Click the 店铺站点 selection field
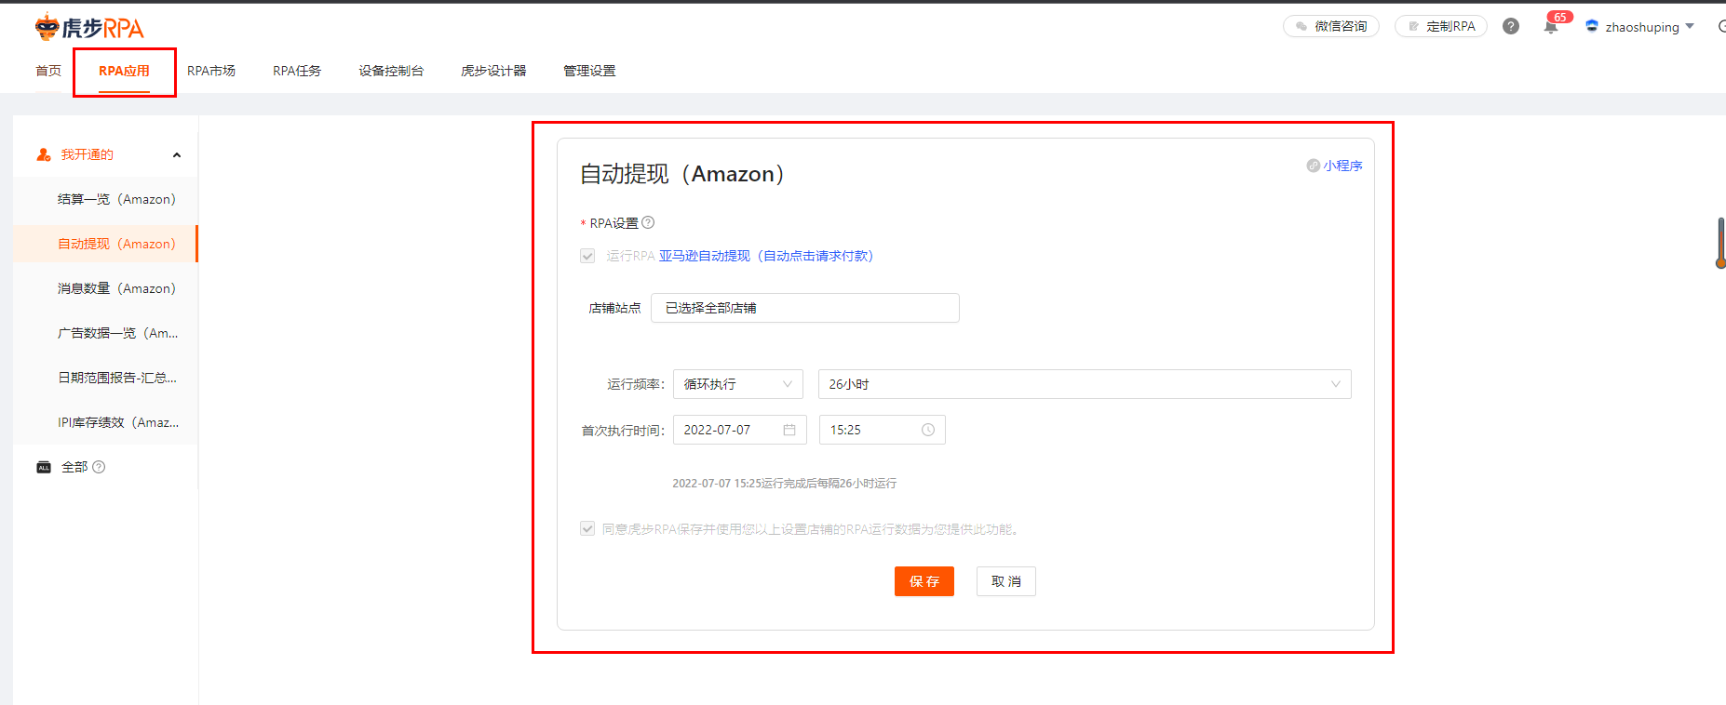 coord(805,308)
